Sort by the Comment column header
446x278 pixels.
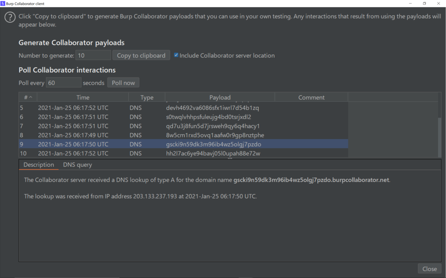pyautogui.click(x=311, y=97)
